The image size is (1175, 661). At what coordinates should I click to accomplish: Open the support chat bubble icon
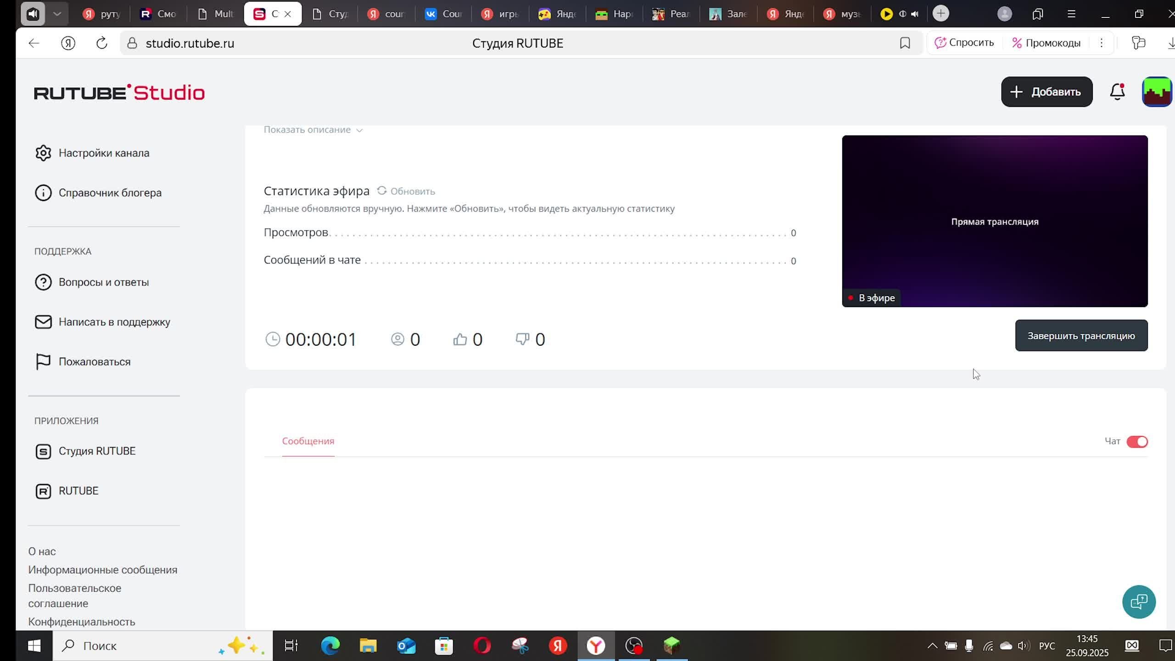click(x=1139, y=602)
